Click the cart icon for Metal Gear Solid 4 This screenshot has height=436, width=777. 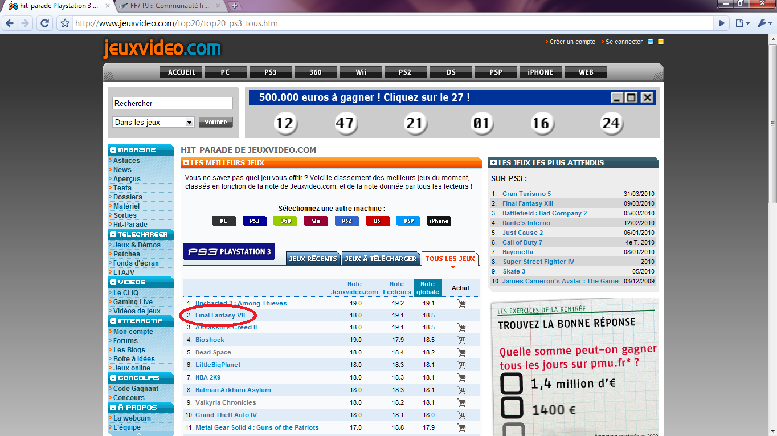[461, 427]
